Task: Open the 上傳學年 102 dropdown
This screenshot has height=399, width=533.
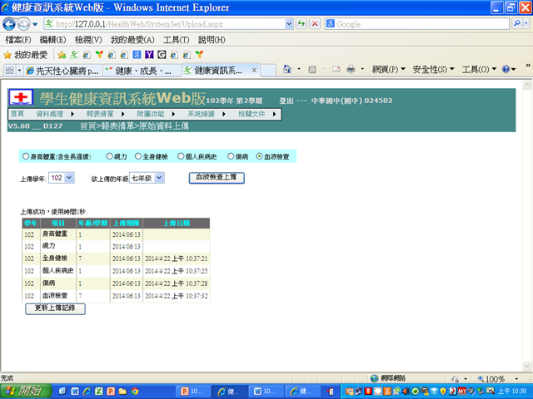Action: (62, 178)
